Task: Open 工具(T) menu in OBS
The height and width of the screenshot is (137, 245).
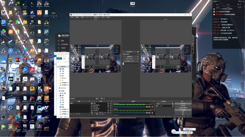Action: (x=103, y=17)
